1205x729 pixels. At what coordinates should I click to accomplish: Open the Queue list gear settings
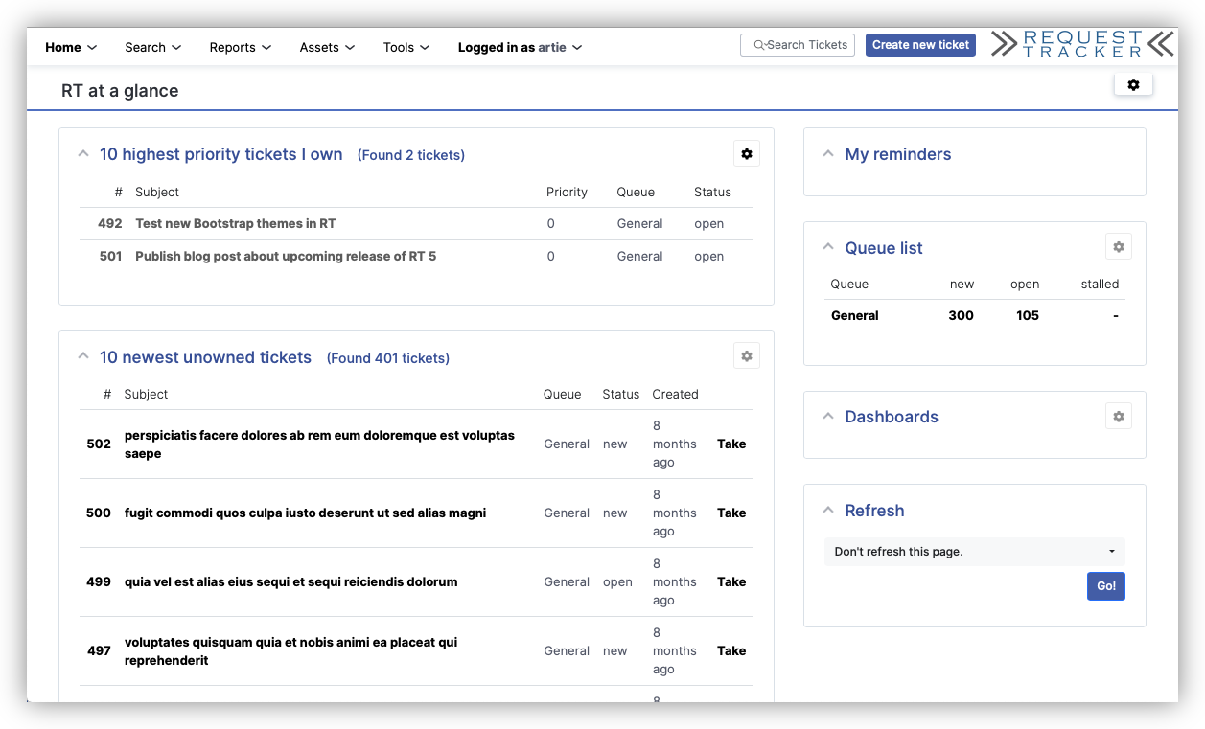(x=1119, y=246)
